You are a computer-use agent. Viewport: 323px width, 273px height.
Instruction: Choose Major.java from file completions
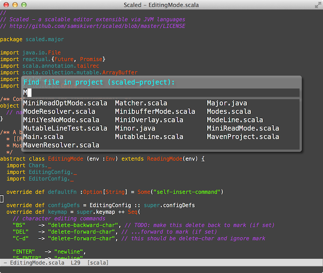pyautogui.click(x=227, y=103)
